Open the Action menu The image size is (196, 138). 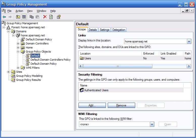(19, 11)
